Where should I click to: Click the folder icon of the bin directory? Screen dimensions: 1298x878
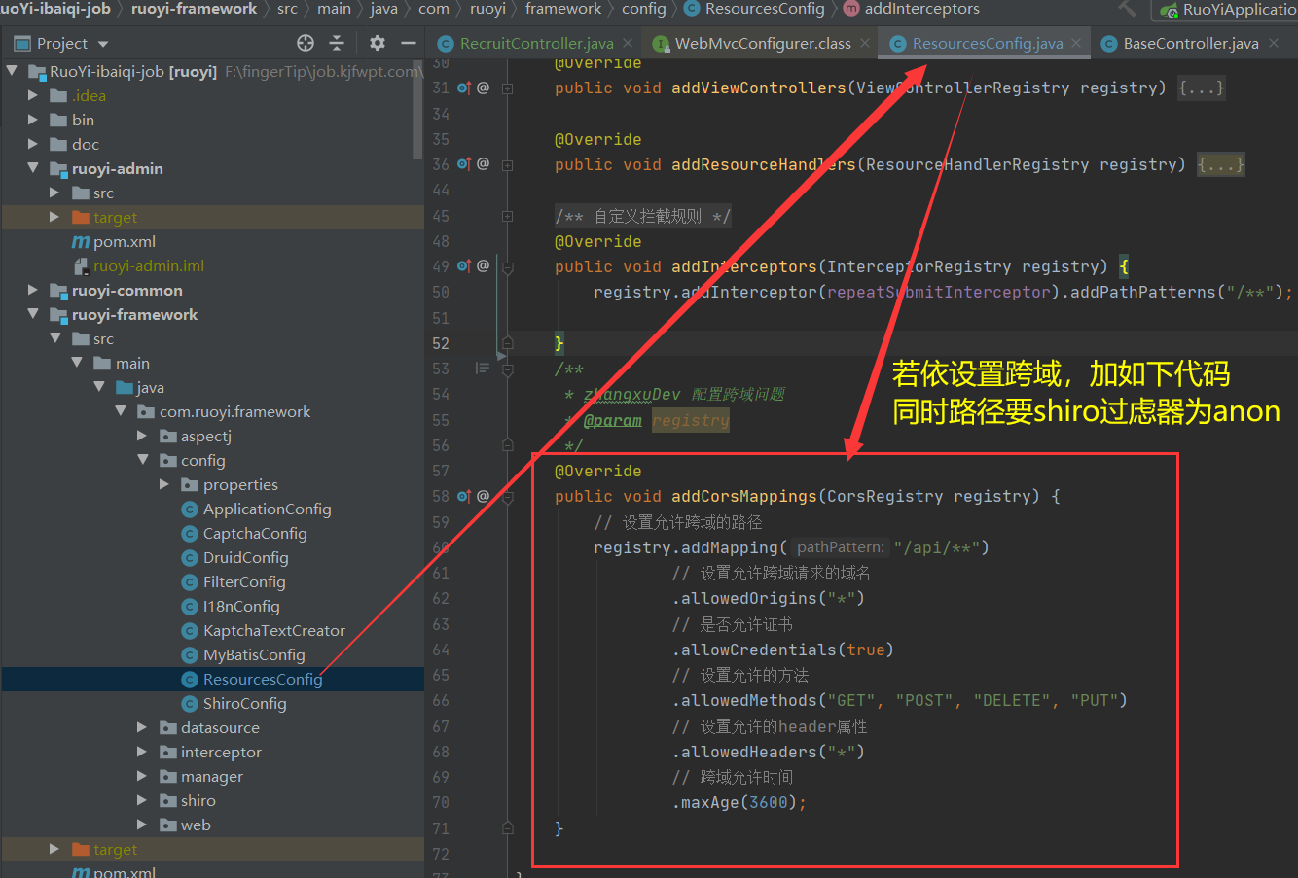pos(58,121)
